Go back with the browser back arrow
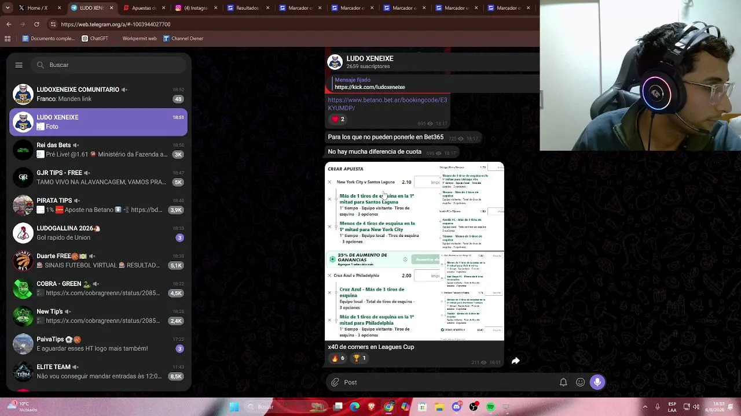The image size is (741, 416). tap(9, 24)
